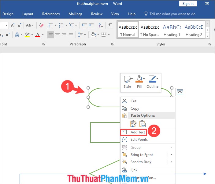
Task: Click the red Font Color swatch button
Action: (x=38, y=35)
